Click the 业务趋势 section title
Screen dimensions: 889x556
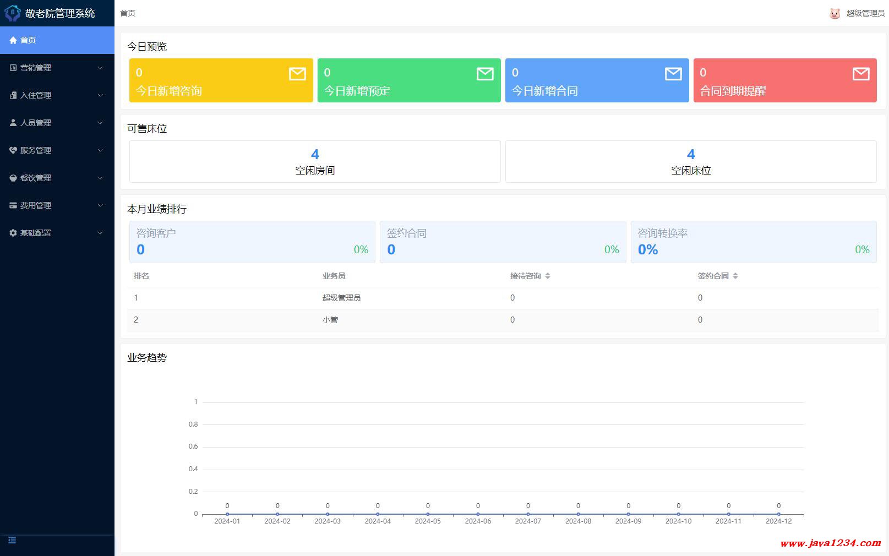[147, 357]
